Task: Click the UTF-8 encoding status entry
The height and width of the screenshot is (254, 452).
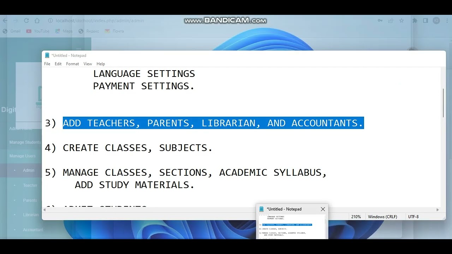Action: click(x=414, y=217)
